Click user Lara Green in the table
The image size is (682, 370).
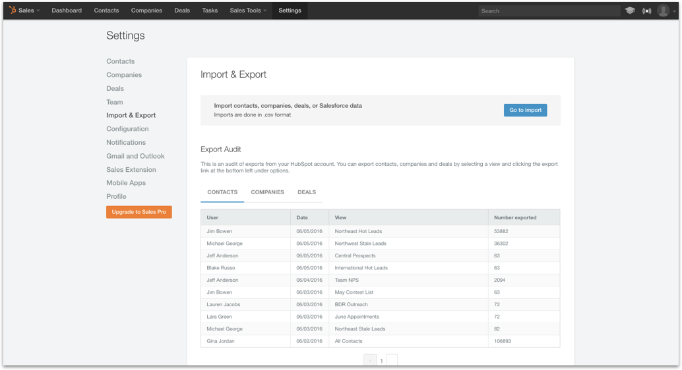[219, 317]
